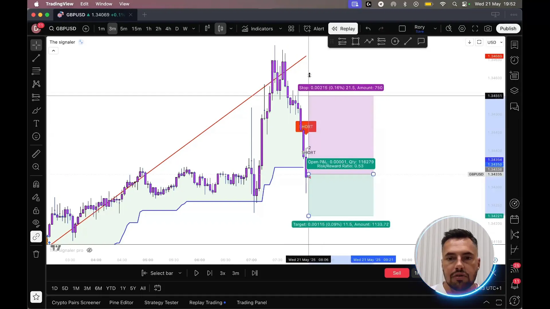Toggle visibility of The signaler pro indicator

point(89,250)
